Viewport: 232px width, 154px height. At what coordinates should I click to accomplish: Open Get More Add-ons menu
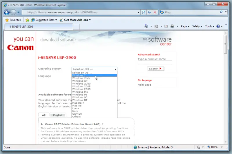pos(75,20)
